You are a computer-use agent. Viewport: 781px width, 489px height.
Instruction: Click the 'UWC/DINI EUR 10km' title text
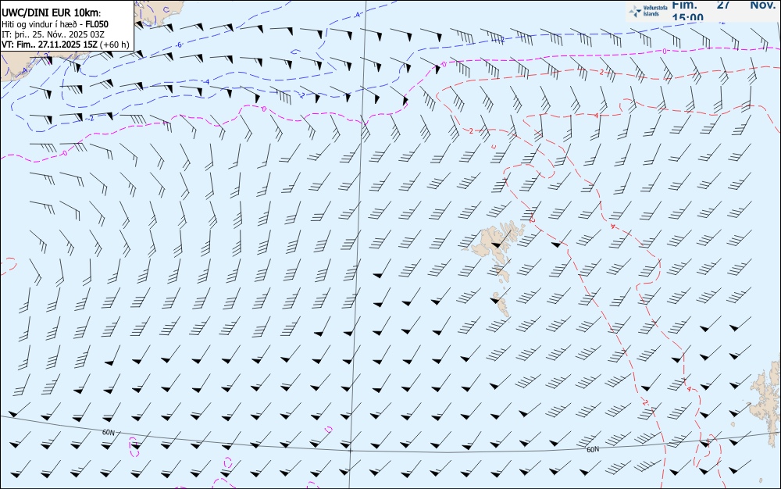51,13
